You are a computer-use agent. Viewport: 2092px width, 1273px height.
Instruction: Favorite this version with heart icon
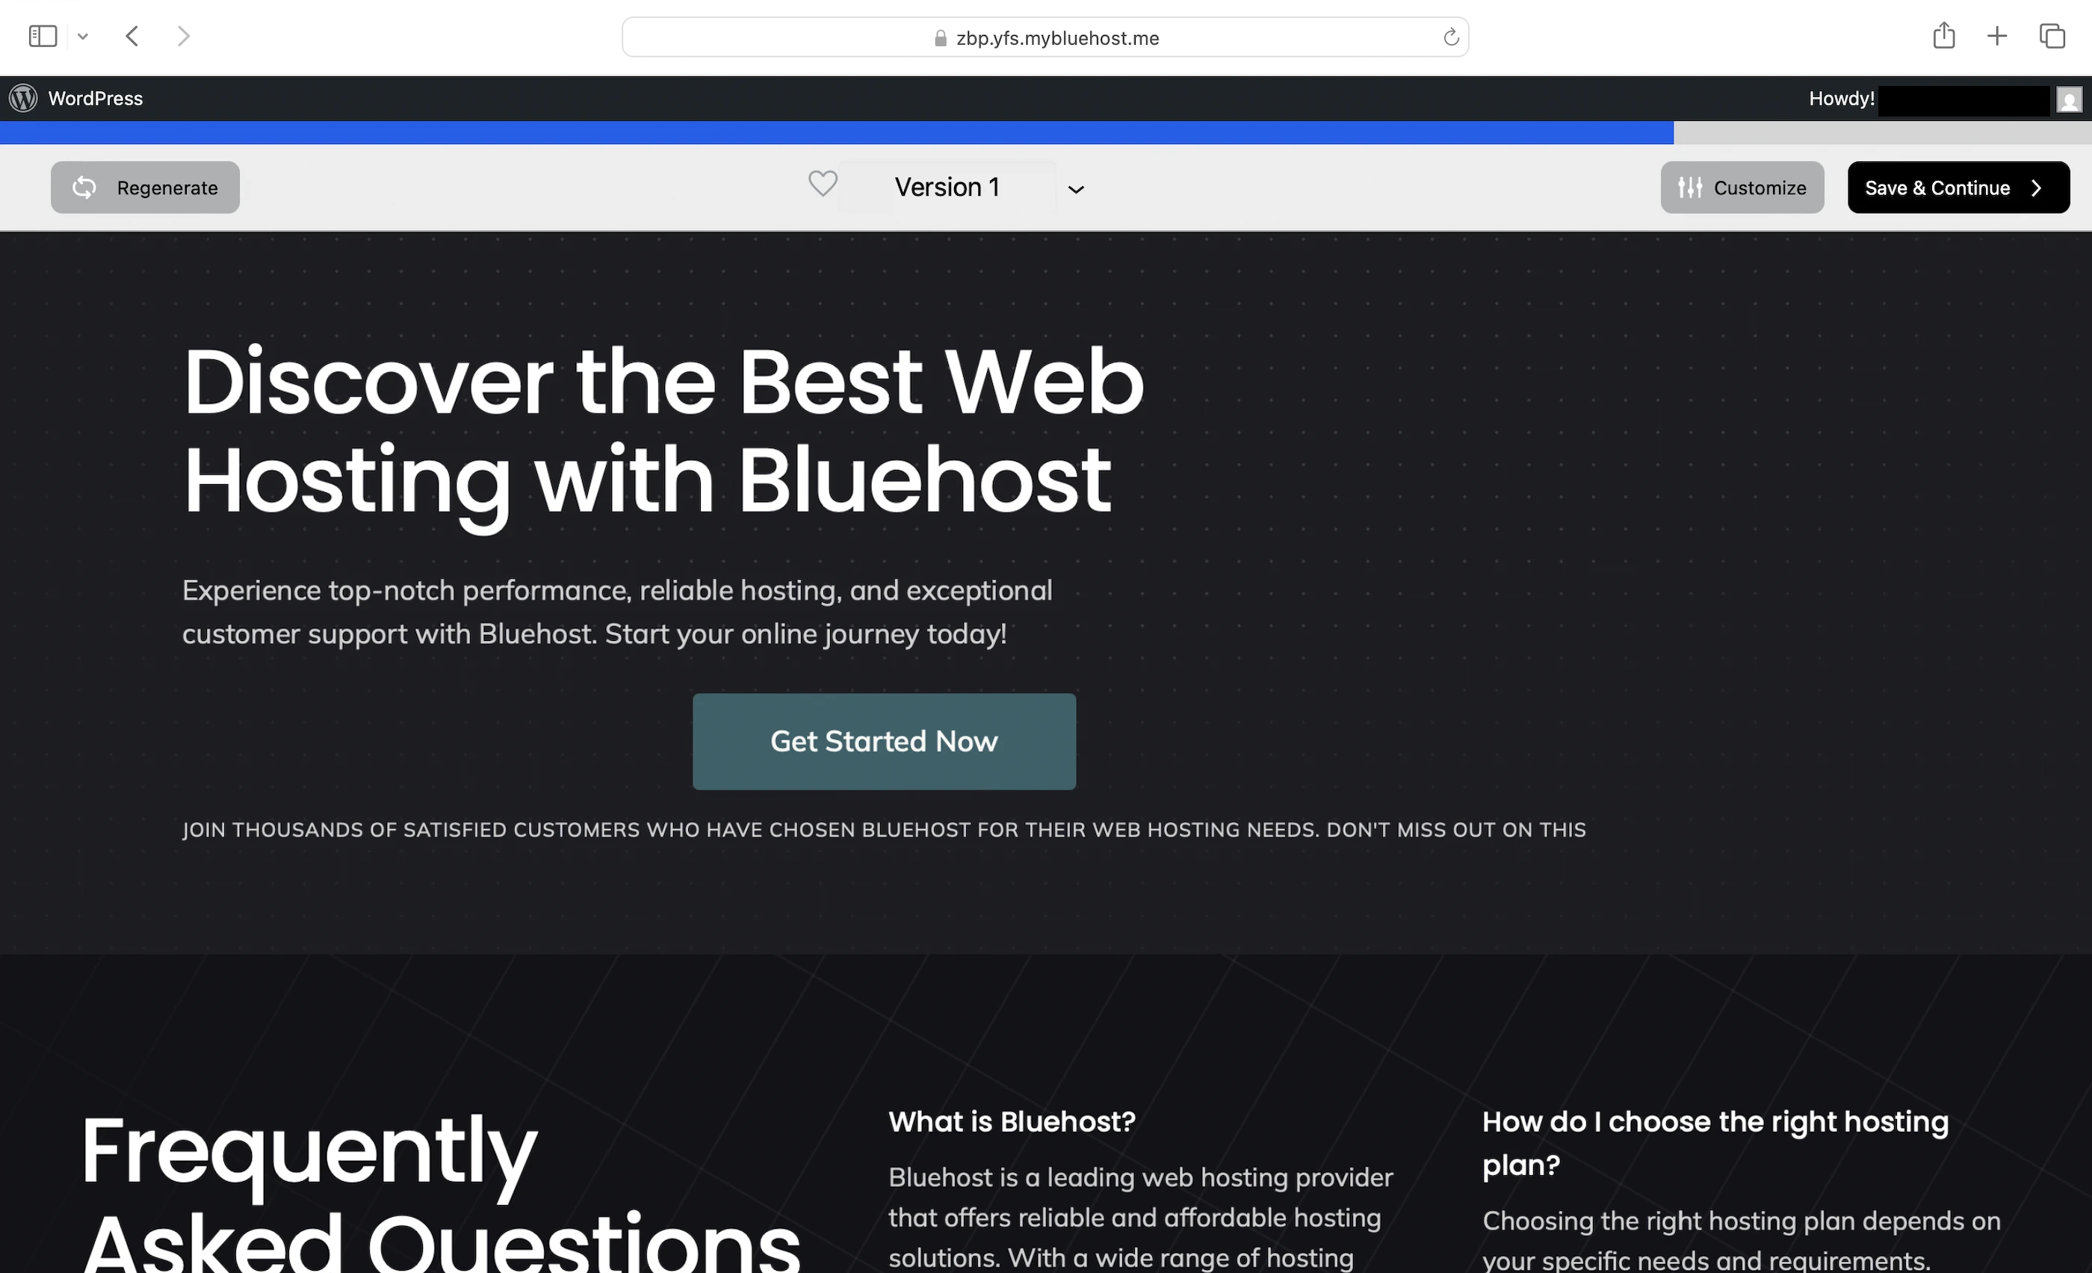[822, 183]
